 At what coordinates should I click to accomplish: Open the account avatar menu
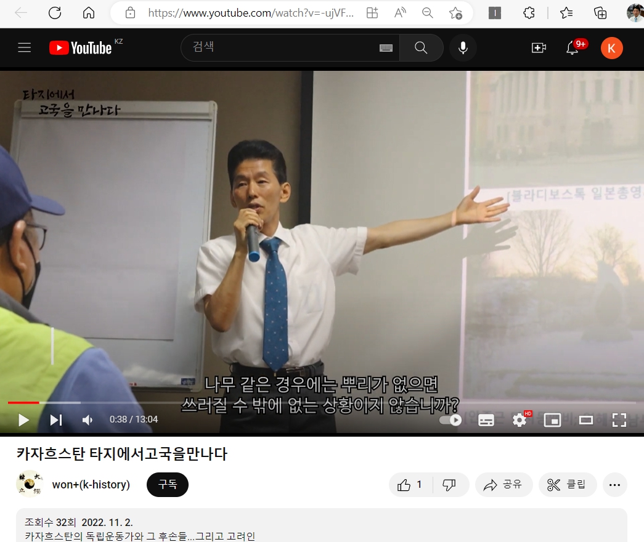coord(611,48)
